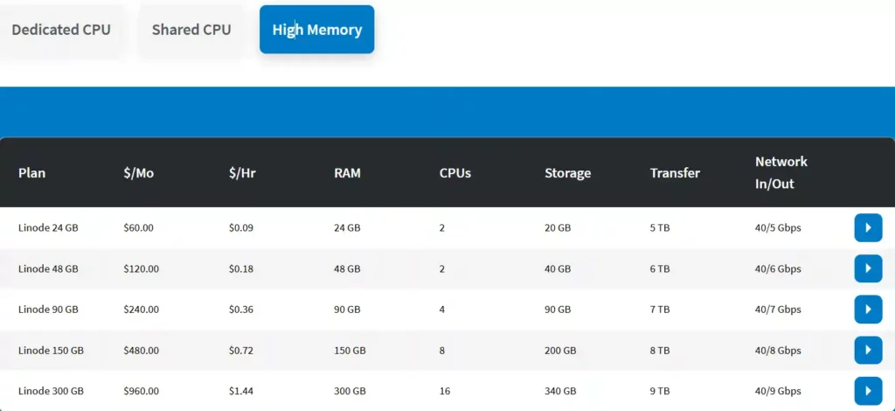Select the Linode 48 GB plan name
Viewport: 895px width, 411px height.
(48, 268)
